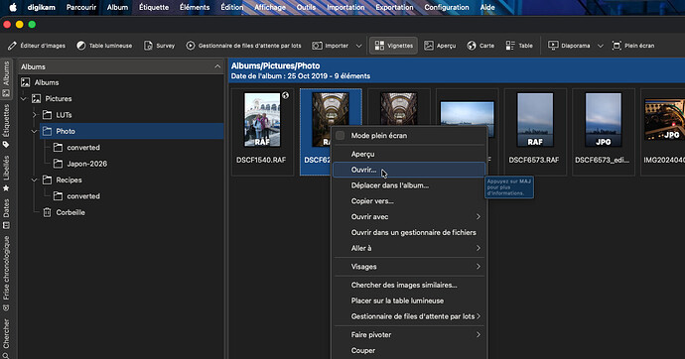
Task: Collapse the Albums panel header chevron
Action: (217, 66)
